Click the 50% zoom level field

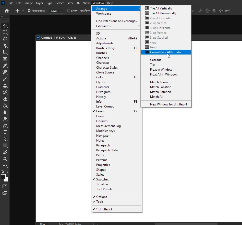point(42,224)
